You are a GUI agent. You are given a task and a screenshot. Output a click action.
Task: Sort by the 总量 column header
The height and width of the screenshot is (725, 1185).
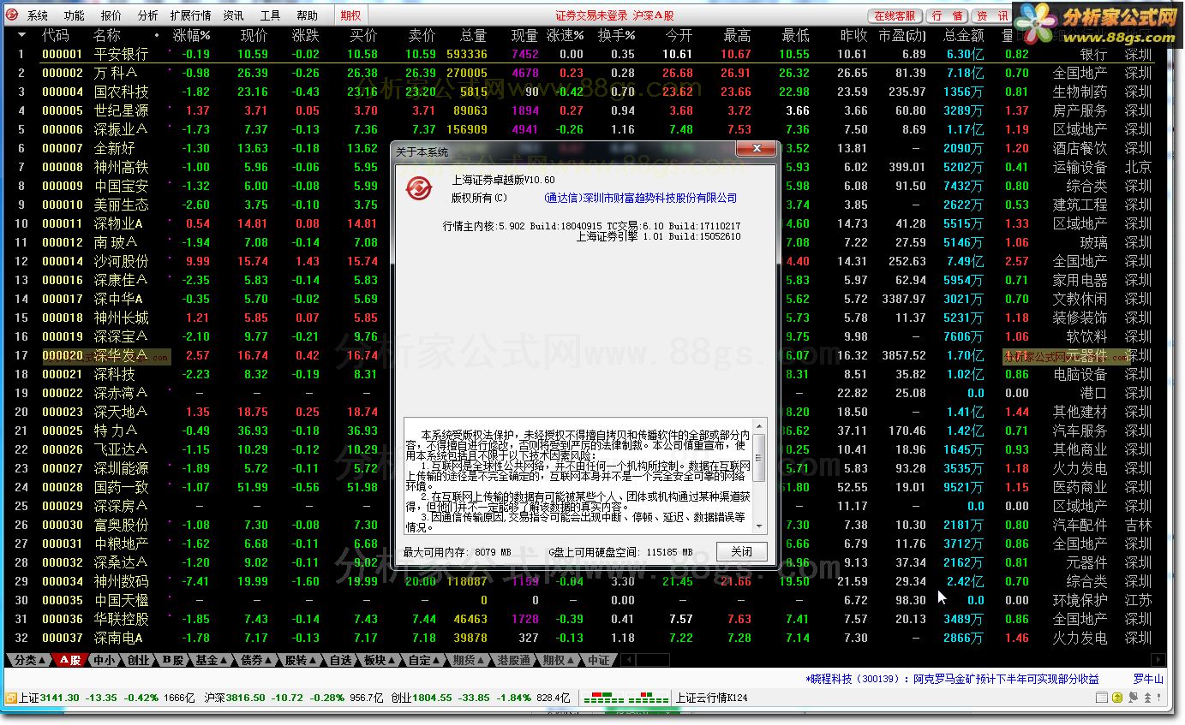[473, 35]
